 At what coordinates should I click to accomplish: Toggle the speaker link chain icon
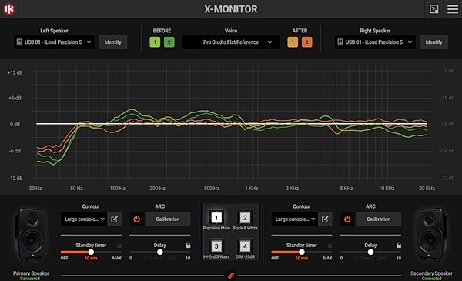pos(231,276)
